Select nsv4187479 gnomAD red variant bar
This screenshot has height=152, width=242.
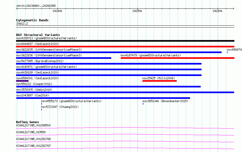click(x=178, y=58)
